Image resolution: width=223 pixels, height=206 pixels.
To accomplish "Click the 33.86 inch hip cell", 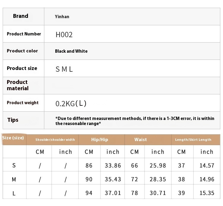I will 113,166.
